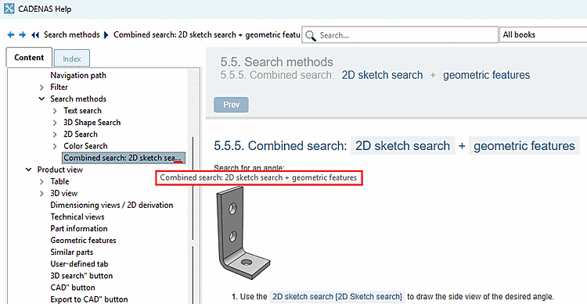Image resolution: width=587 pixels, height=304 pixels.
Task: Collapse the Product view node
Action: (x=28, y=170)
